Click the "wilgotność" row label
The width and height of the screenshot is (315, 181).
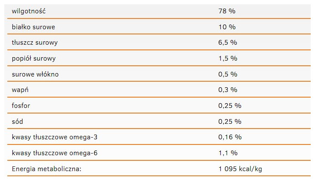pos(29,11)
